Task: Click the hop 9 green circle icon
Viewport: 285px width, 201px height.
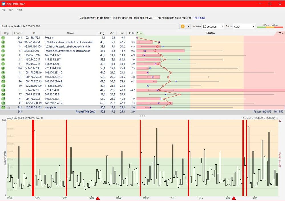Action: pos(3,73)
